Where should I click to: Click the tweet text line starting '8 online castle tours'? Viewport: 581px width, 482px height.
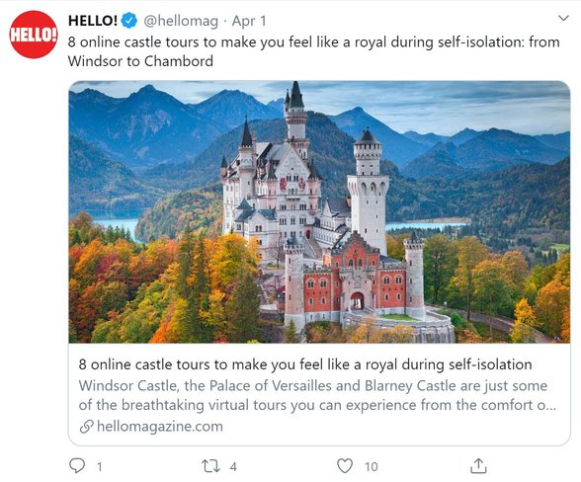click(313, 42)
